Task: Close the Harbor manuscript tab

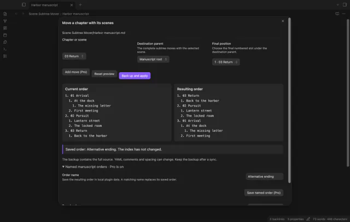Action: (x=72, y=5)
